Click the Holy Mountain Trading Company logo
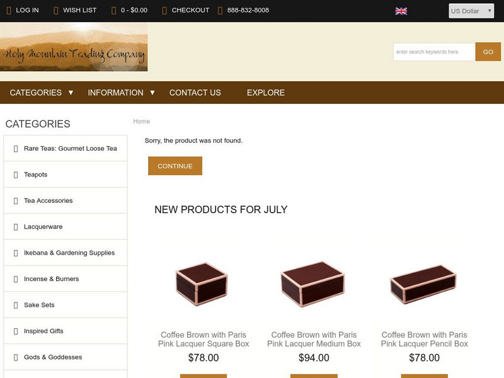Viewport: 504px width, 378px height. [74, 47]
